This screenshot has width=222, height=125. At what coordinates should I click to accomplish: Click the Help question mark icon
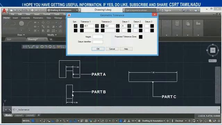tap(196, 10)
